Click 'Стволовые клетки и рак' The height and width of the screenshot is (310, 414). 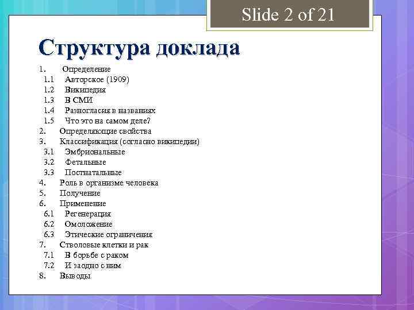pyautogui.click(x=104, y=245)
